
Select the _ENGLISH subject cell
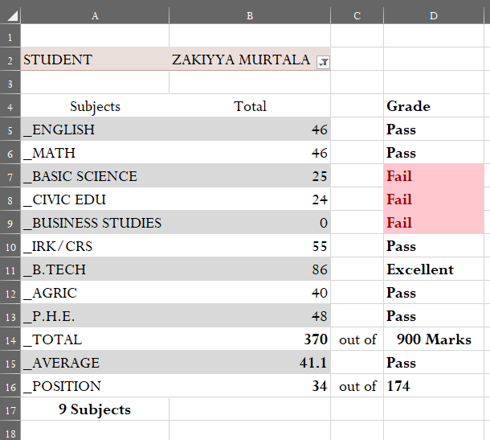95,130
